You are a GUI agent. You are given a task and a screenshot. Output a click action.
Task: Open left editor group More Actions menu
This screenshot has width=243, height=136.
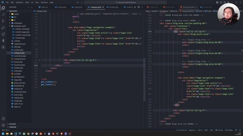(x=142, y=7)
